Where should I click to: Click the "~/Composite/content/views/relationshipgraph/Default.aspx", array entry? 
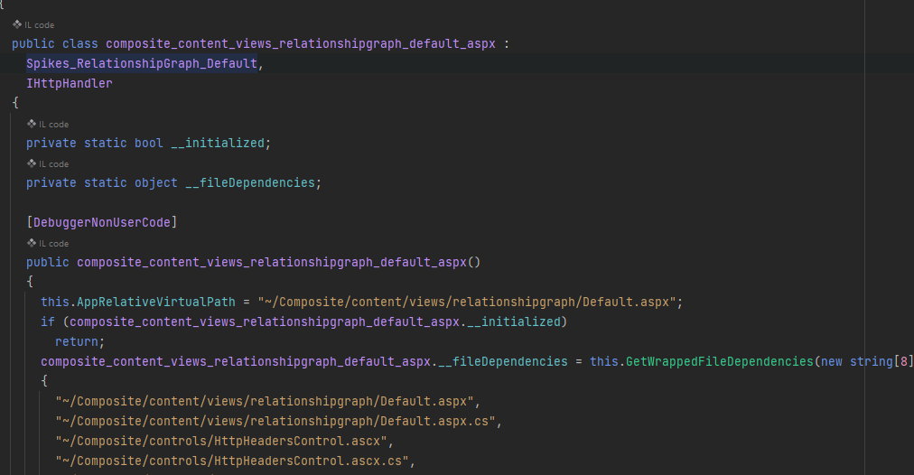click(267, 401)
